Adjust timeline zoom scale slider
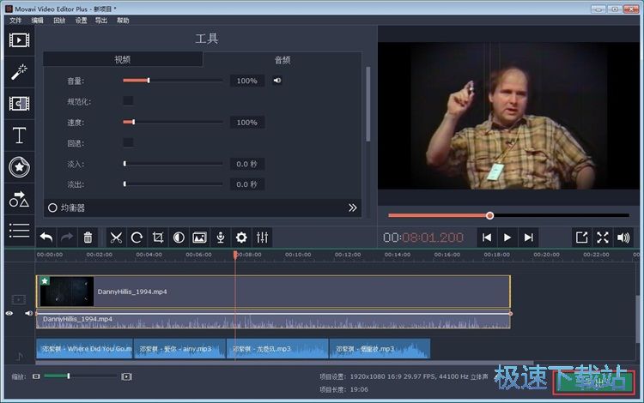This screenshot has width=644, height=403. pyautogui.click(x=82, y=376)
